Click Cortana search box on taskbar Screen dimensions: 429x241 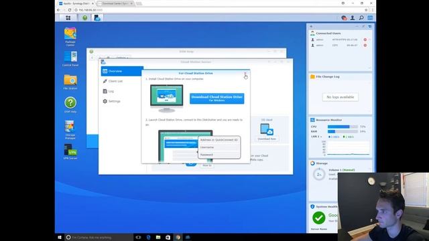[99, 237]
